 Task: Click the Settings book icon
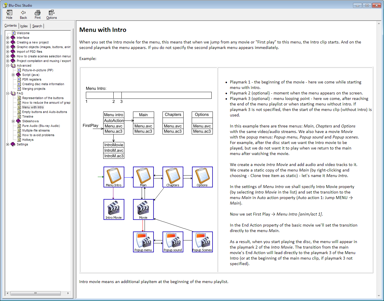coord(13,144)
